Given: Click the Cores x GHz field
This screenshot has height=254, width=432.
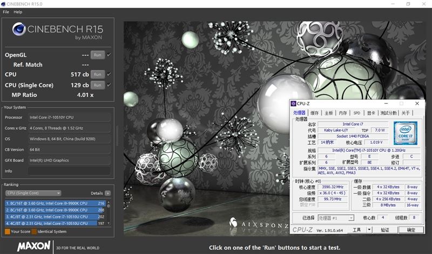Looking at the screenshot, I should (70, 128).
